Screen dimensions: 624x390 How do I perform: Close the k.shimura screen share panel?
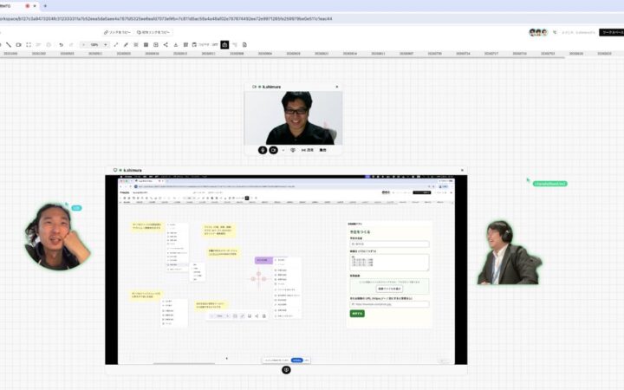point(462,171)
